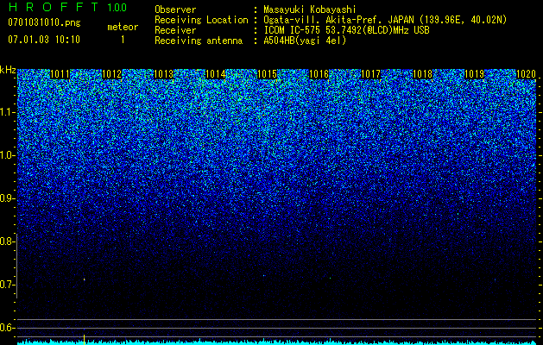The height and width of the screenshot is (345, 543).
Task: Click the 1.0 kHz axis label
Action: pyautogui.click(x=7, y=155)
